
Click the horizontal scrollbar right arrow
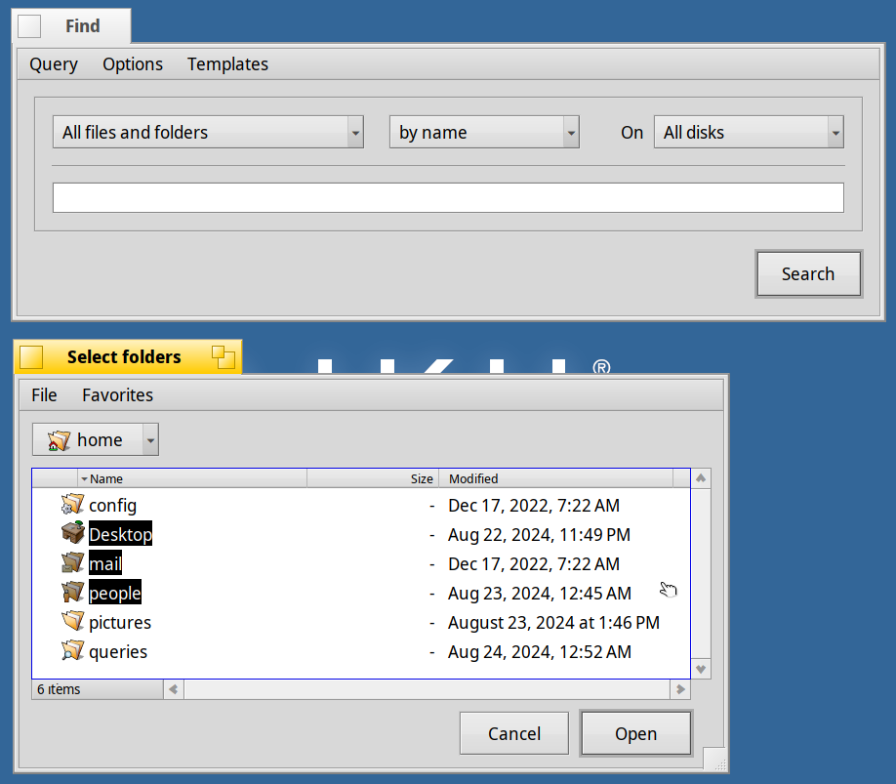(680, 689)
